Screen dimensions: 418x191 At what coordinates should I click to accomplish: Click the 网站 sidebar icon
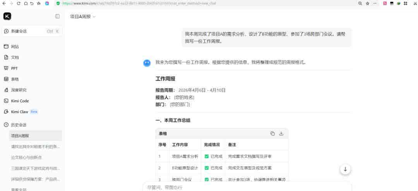click(x=6, y=46)
